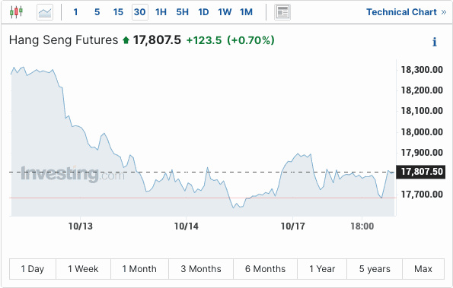Image resolution: width=453 pixels, height=288 pixels.
Task: Set range to 3 Months
Action: click(x=201, y=269)
